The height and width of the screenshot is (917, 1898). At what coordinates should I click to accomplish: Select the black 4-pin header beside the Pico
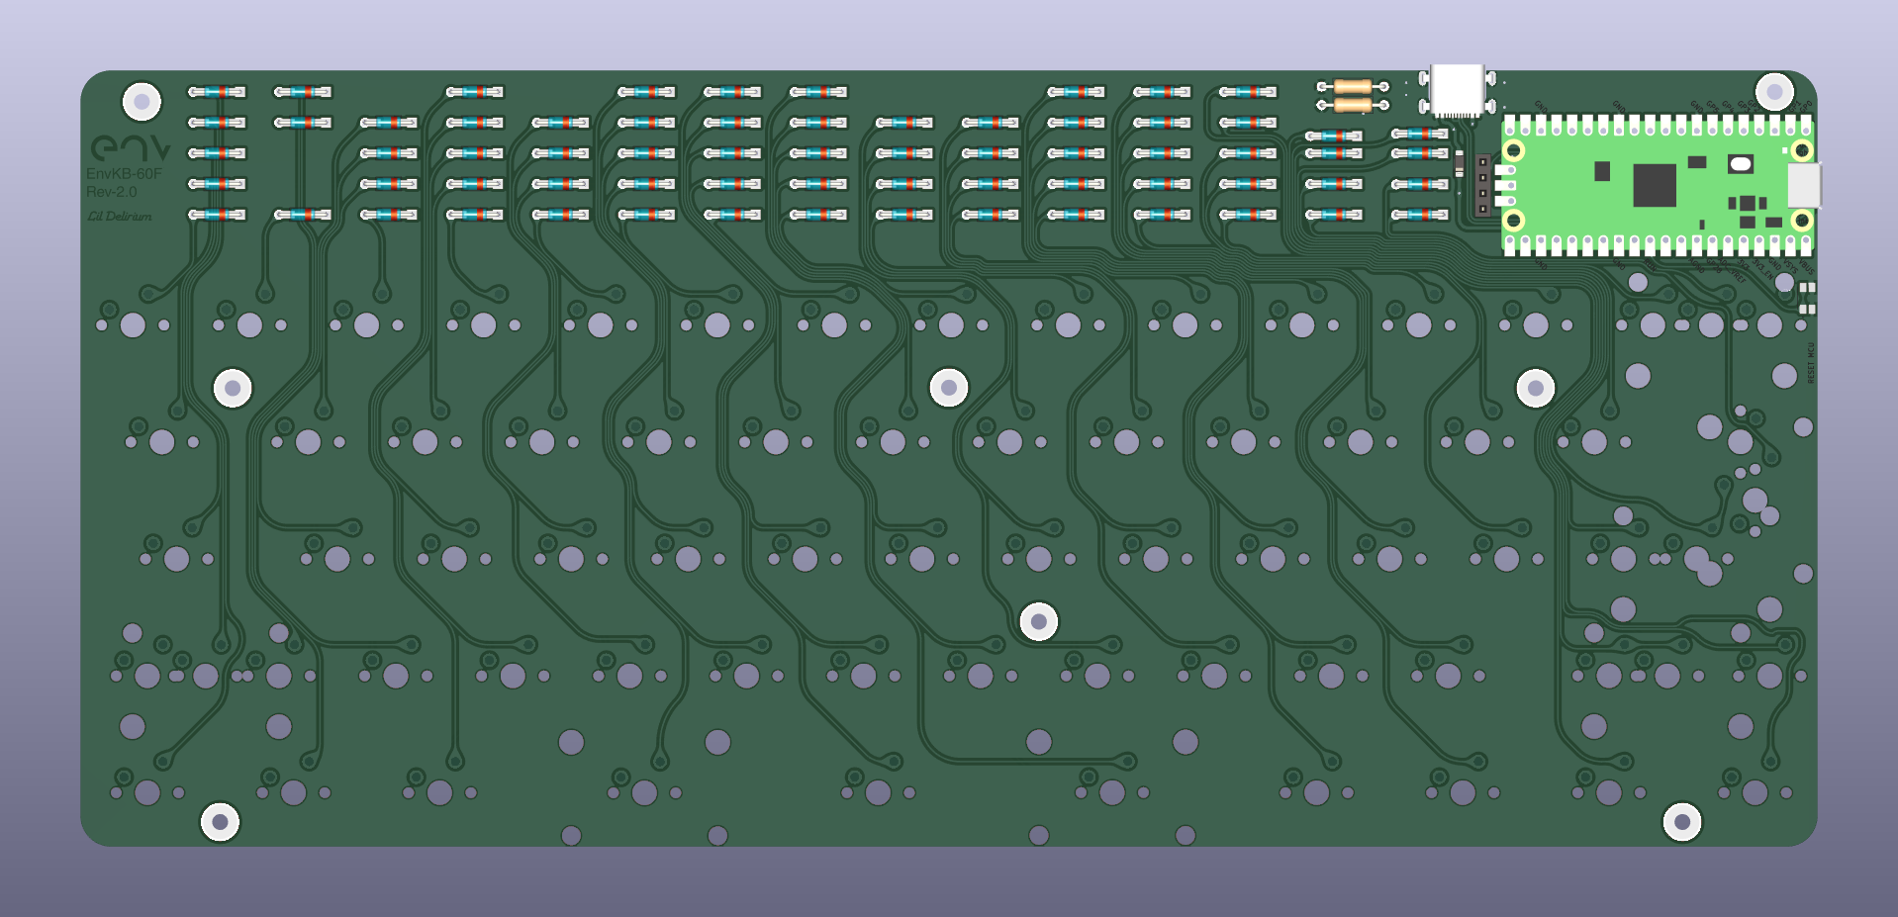(1482, 185)
